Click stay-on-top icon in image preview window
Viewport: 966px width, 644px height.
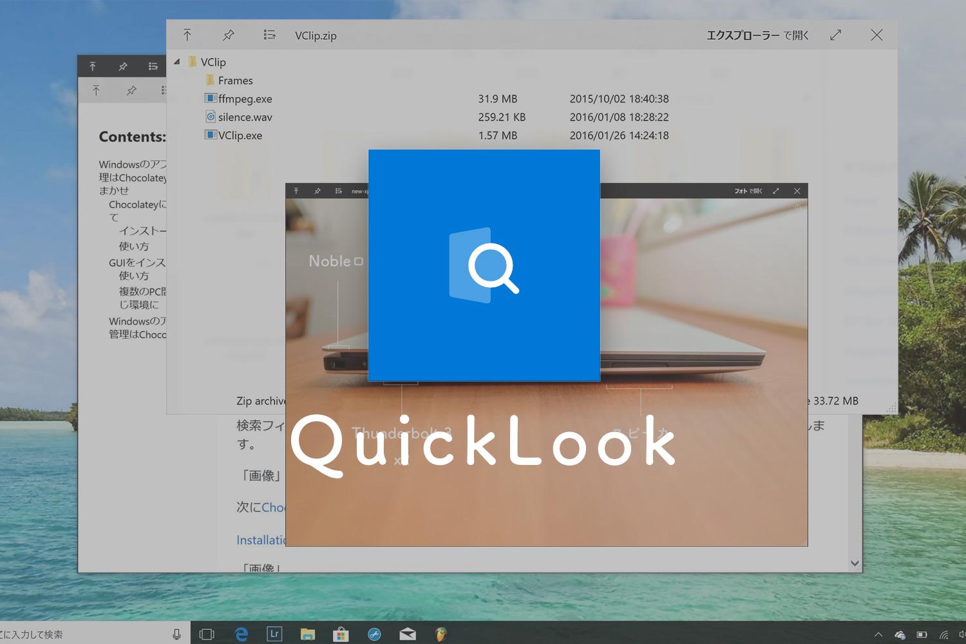[296, 191]
